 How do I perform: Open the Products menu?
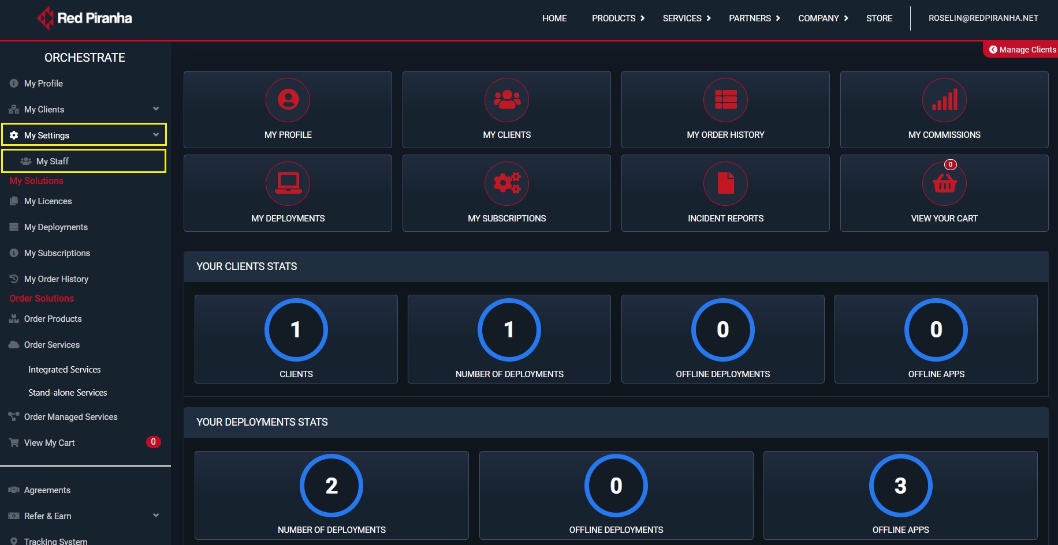(x=613, y=18)
